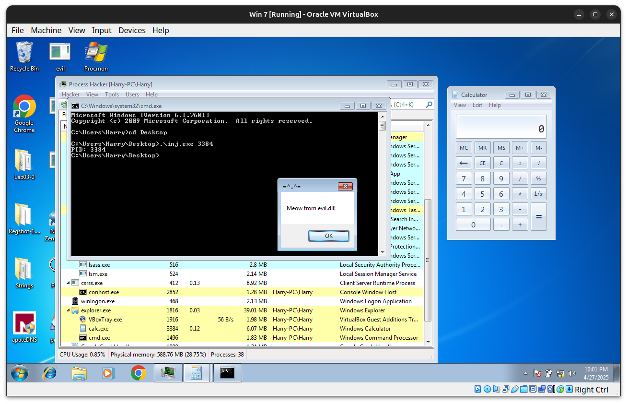This screenshot has width=627, height=404.
Task: Open the VirtualBox Machine menu
Action: 46,30
